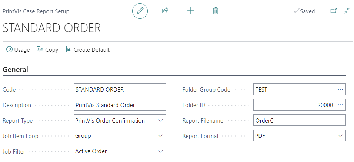Click into the Description field
This screenshot has width=354, height=162.
119,105
